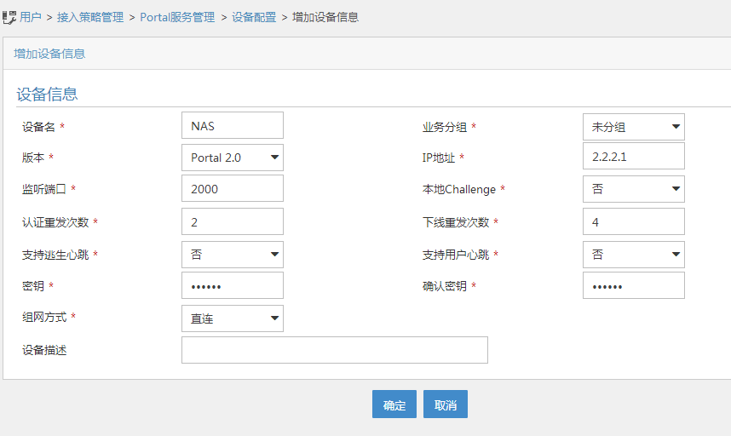Expand the 组网方式 dropdown showing 直连
Viewport: 731px width, 436px height.
coord(232,318)
